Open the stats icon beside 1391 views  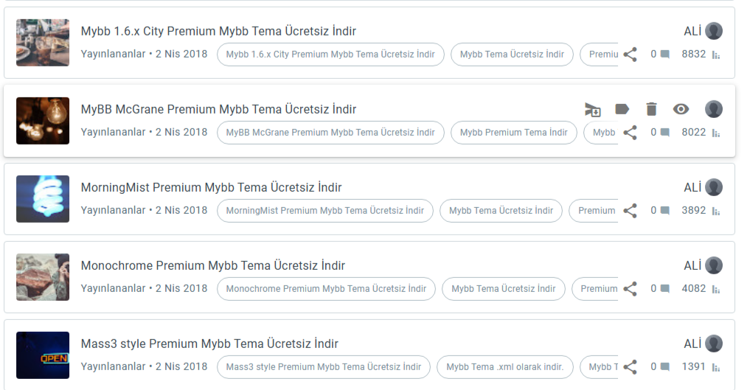(x=716, y=367)
